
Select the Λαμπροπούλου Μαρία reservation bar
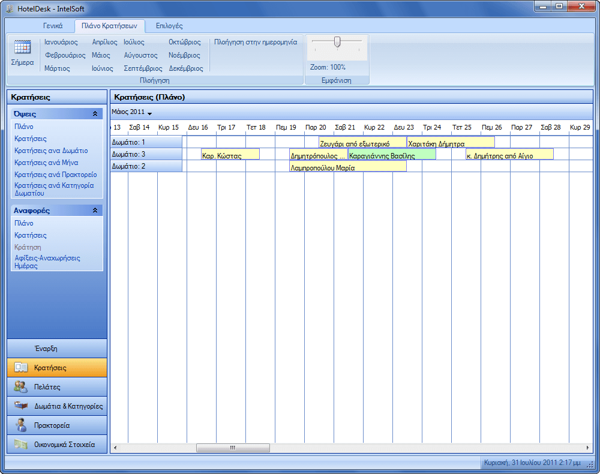348,167
